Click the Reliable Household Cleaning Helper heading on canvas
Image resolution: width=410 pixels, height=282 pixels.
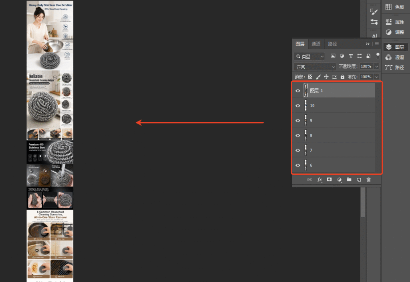pos(41,78)
